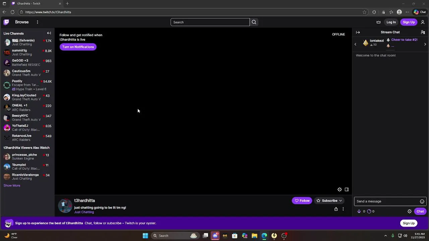Click the Turn on Notifications button
This screenshot has width=429, height=241.
pyautogui.click(x=78, y=47)
